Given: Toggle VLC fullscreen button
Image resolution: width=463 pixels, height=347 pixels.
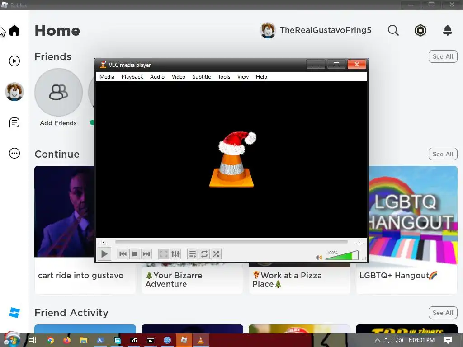Looking at the screenshot, I should pos(164,254).
